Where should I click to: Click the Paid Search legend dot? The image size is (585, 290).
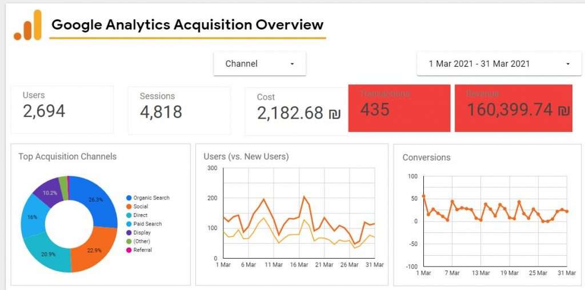click(x=129, y=224)
